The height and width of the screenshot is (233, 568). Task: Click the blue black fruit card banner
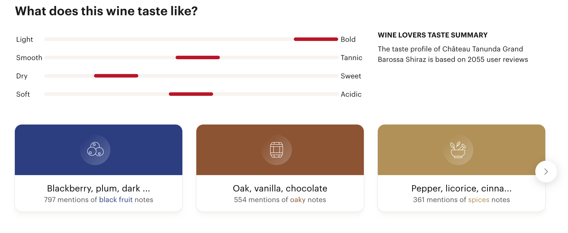pyautogui.click(x=98, y=150)
